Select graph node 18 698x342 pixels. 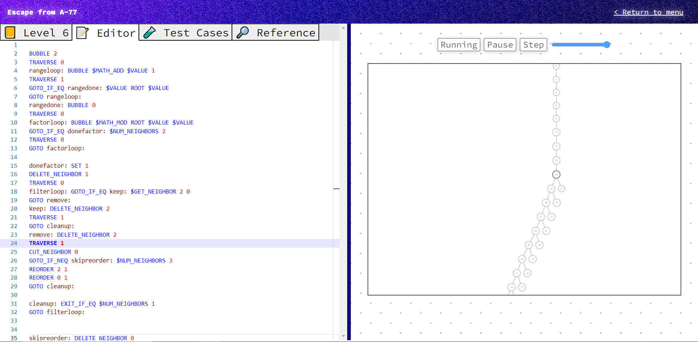coord(527,273)
